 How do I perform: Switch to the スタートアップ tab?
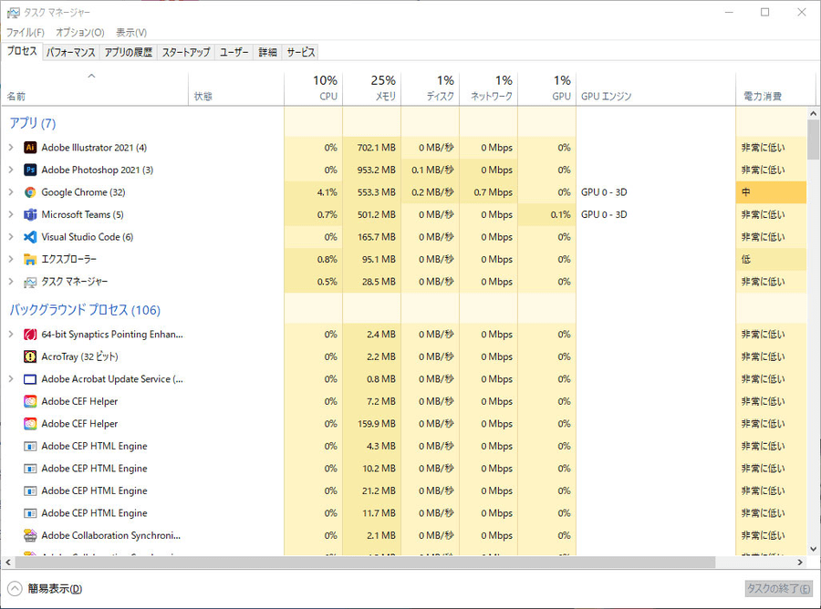click(186, 52)
